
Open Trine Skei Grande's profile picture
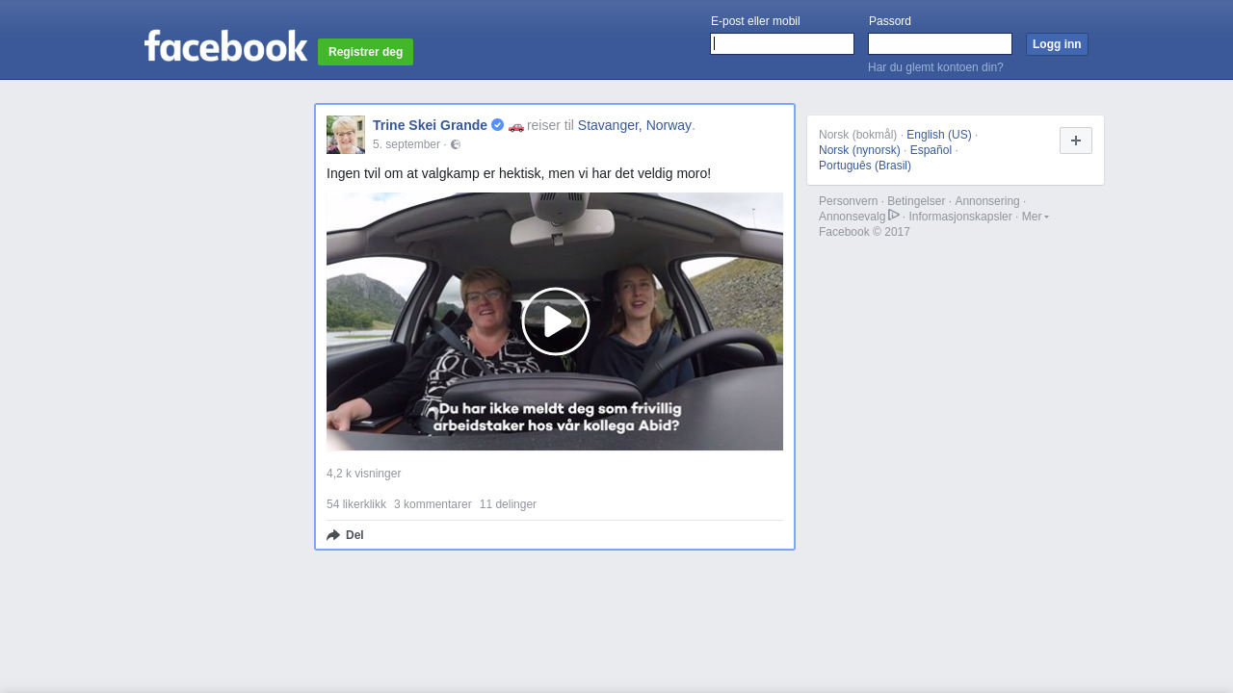[346, 135]
